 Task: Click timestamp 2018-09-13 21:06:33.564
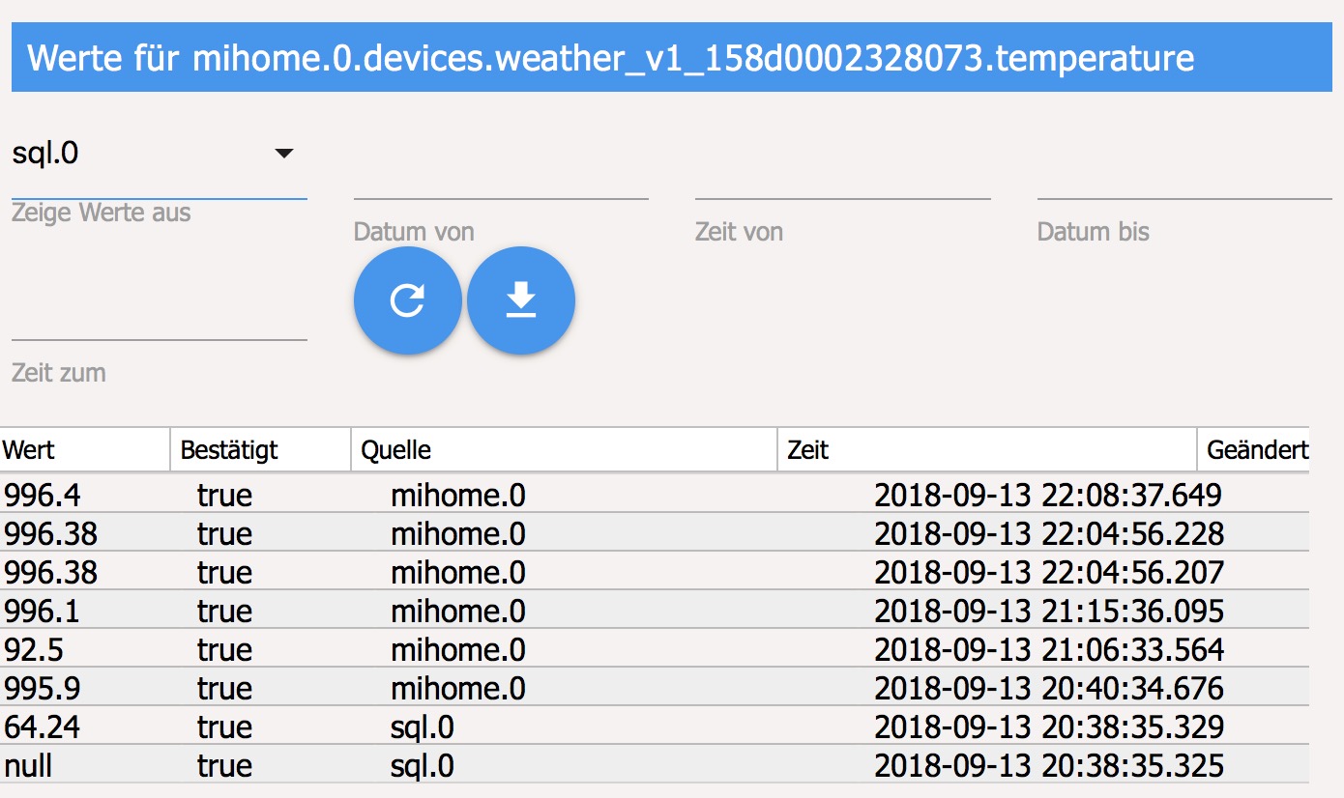coord(1049,649)
